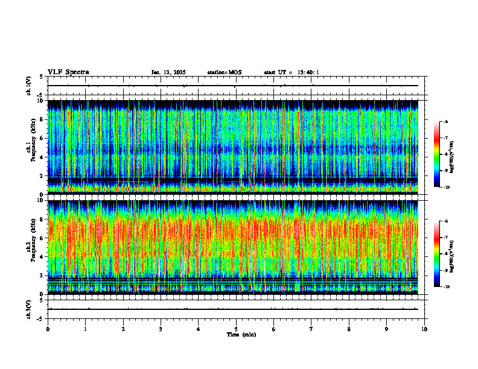Select the date text "Jan. 12, 2025"
The width and height of the screenshot is (478, 369).
coord(168,72)
